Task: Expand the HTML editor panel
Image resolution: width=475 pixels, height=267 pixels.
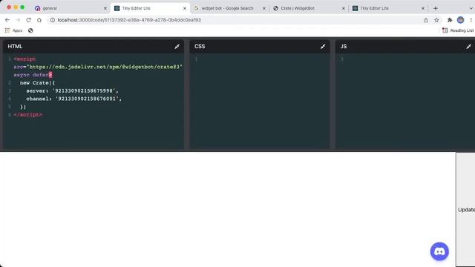Action: click(x=177, y=46)
